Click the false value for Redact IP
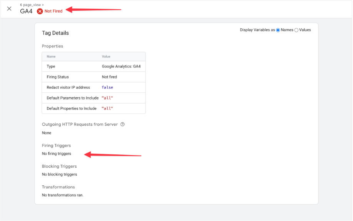 coord(107,88)
